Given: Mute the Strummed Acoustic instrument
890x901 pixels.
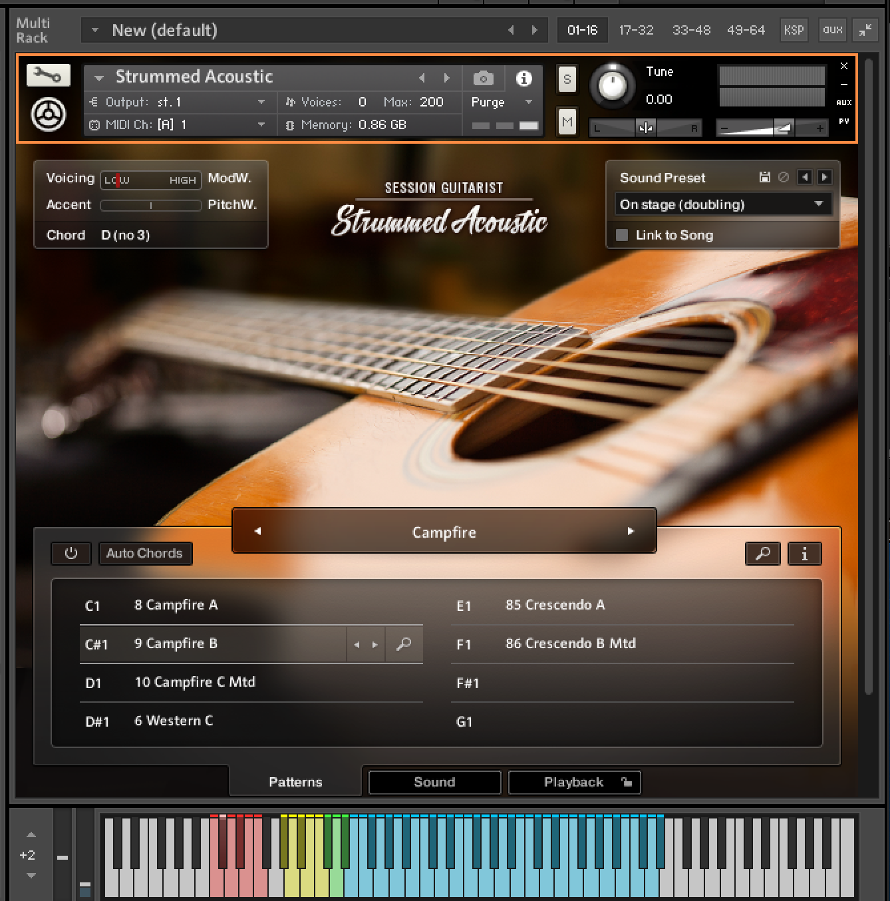Looking at the screenshot, I should point(567,122).
